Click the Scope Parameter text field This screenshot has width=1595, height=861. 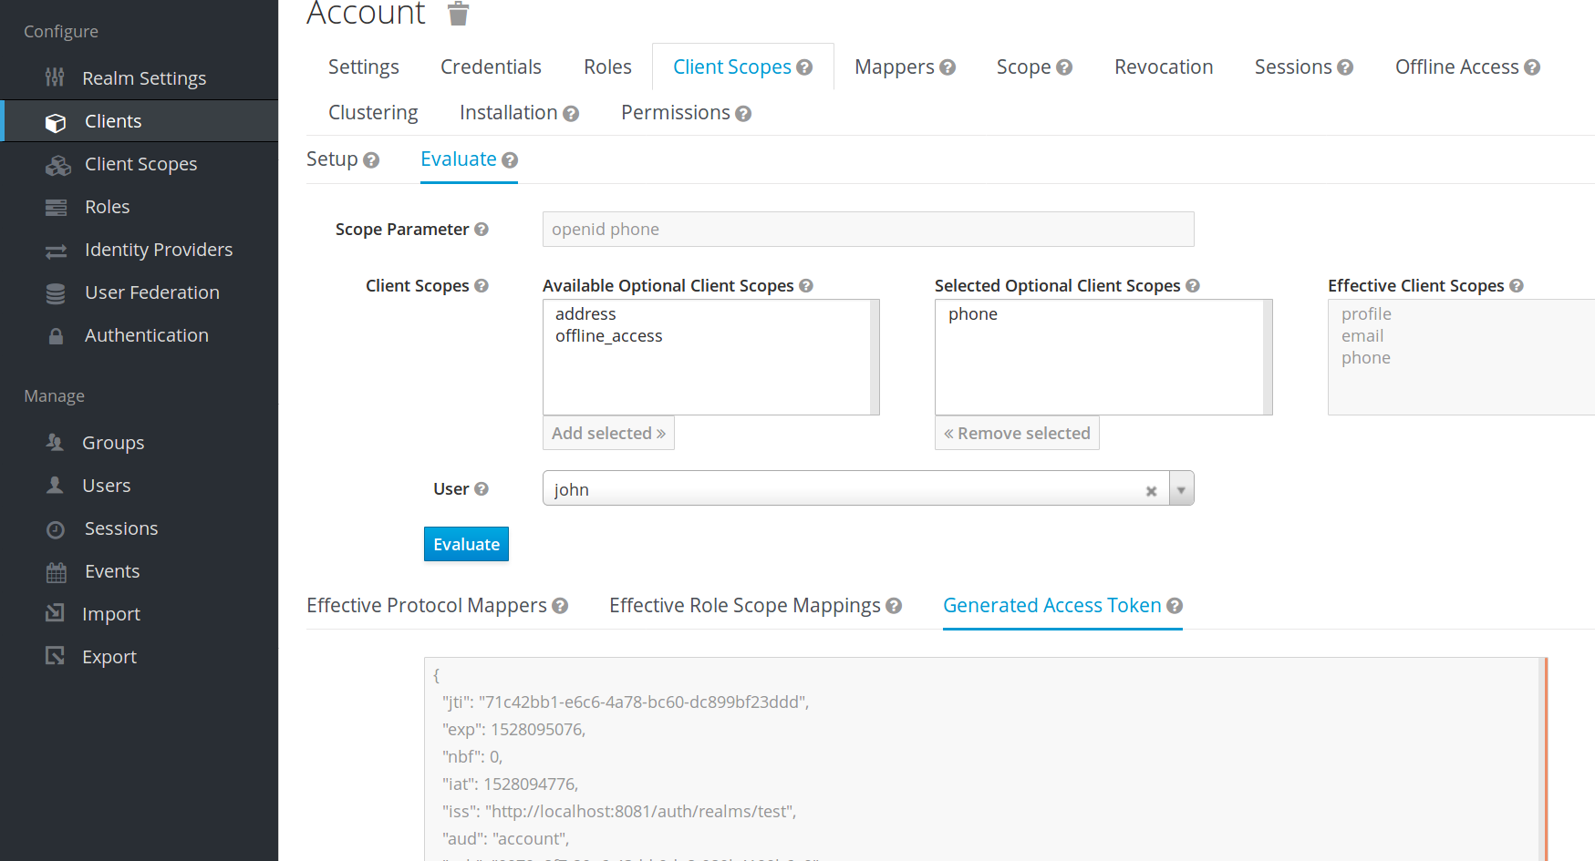(x=867, y=230)
